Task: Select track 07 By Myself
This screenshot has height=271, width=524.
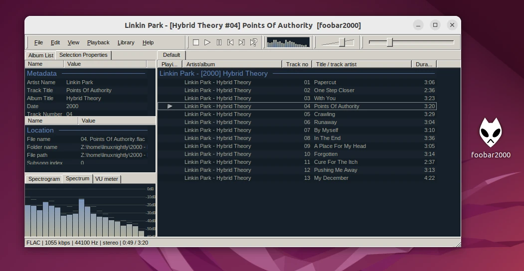Action: pyautogui.click(x=297, y=130)
